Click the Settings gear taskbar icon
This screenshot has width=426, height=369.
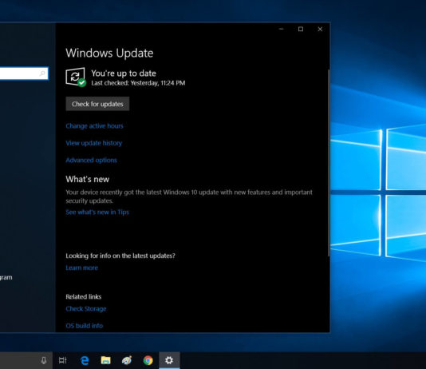coord(169,360)
